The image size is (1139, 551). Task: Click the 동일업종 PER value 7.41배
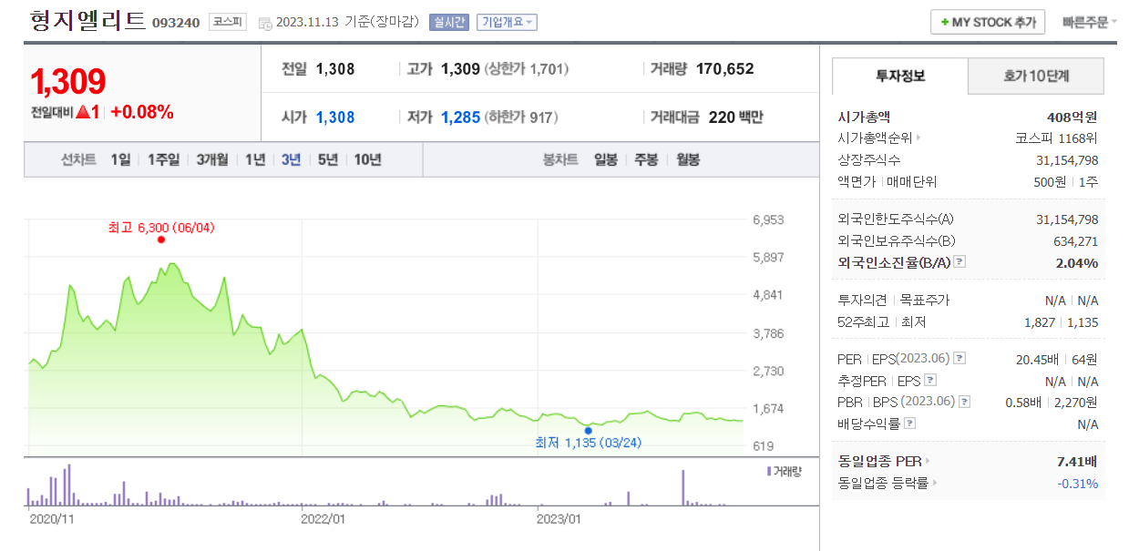pyautogui.click(x=1077, y=462)
